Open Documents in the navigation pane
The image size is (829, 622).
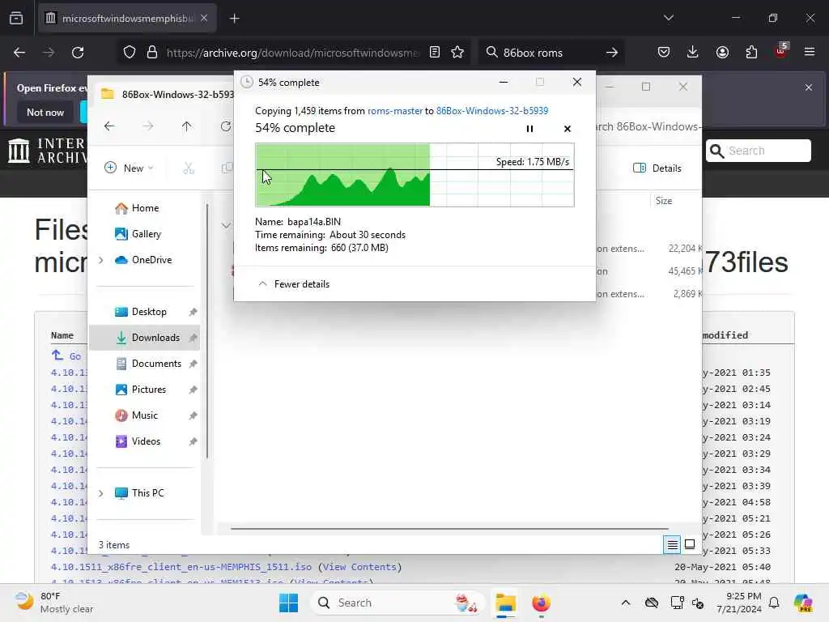[x=149, y=364]
